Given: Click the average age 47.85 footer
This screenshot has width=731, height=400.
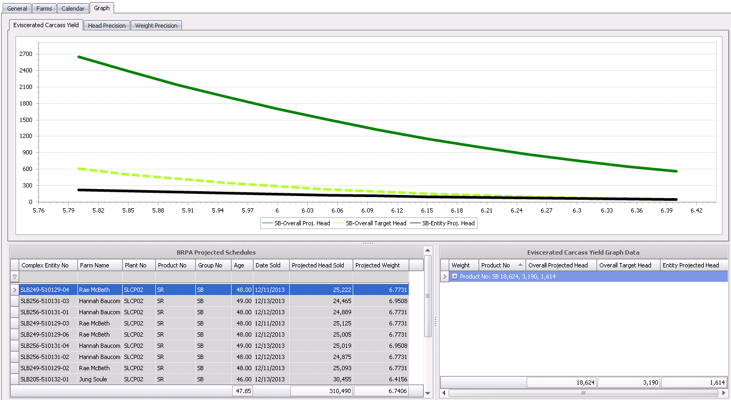Looking at the screenshot, I should coord(242,391).
